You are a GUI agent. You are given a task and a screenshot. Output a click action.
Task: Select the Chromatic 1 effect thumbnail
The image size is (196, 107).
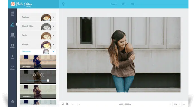pos(38,62)
